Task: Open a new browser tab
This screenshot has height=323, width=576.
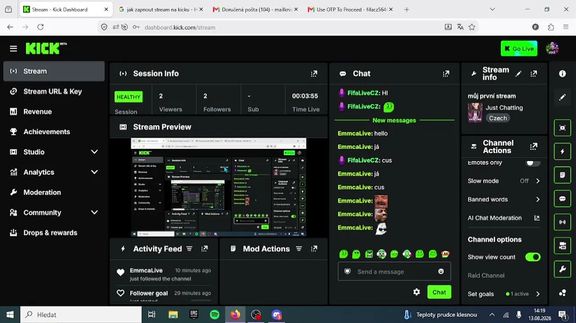Action: pyautogui.click(x=406, y=9)
